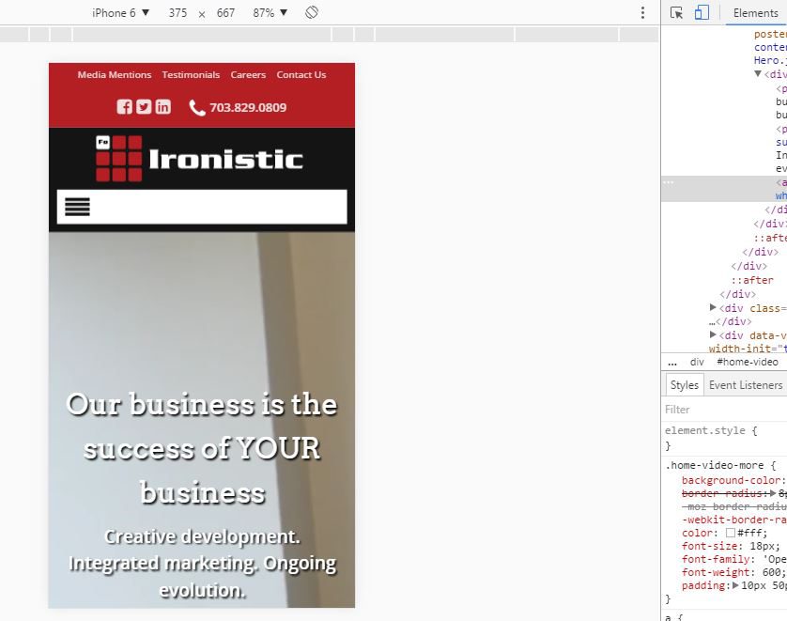Click the -webkit-border-radius property

coord(733,520)
